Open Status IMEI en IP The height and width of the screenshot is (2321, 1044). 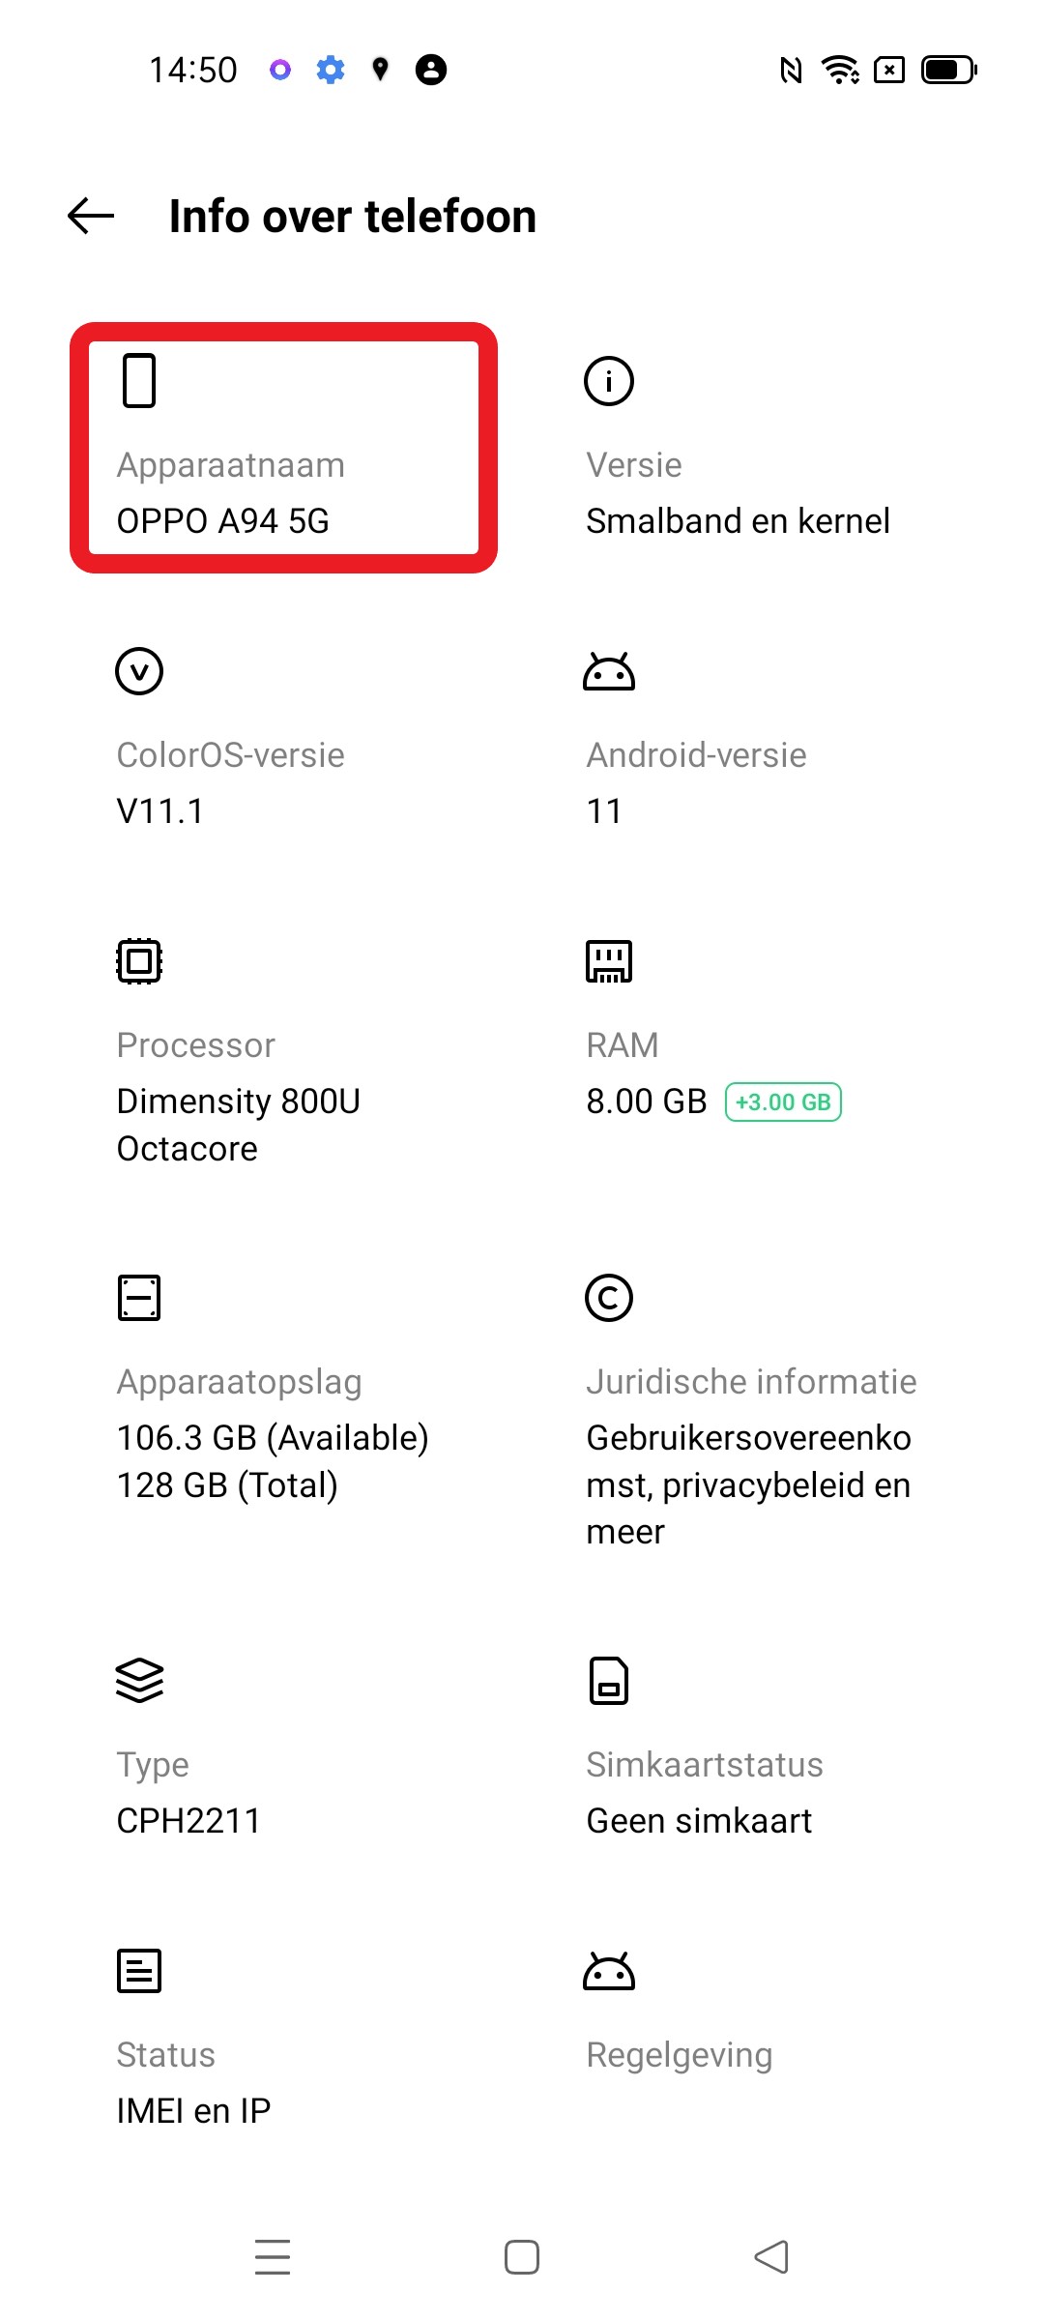point(193,2110)
